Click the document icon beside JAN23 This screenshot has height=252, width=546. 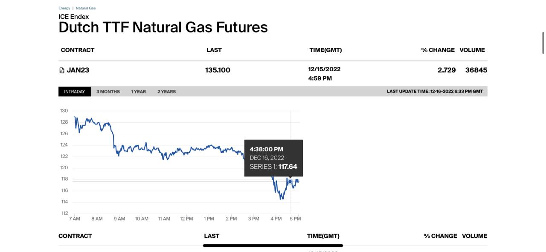click(x=62, y=70)
